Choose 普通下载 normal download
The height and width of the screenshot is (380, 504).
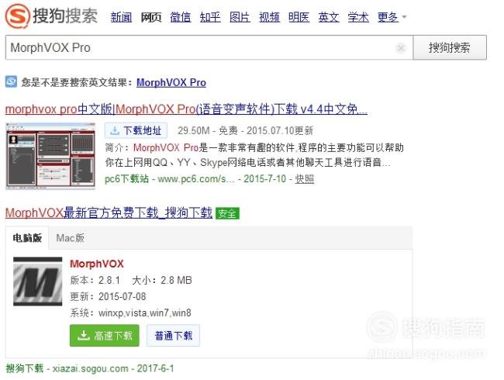(173, 336)
